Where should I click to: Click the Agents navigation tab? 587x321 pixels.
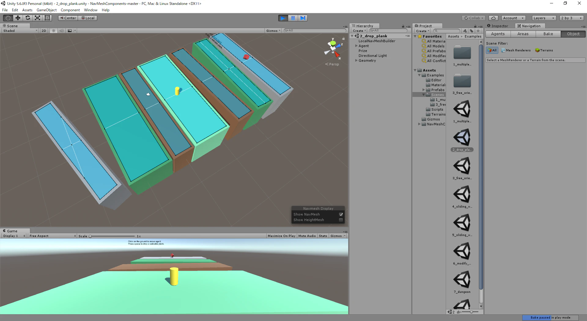click(x=498, y=34)
